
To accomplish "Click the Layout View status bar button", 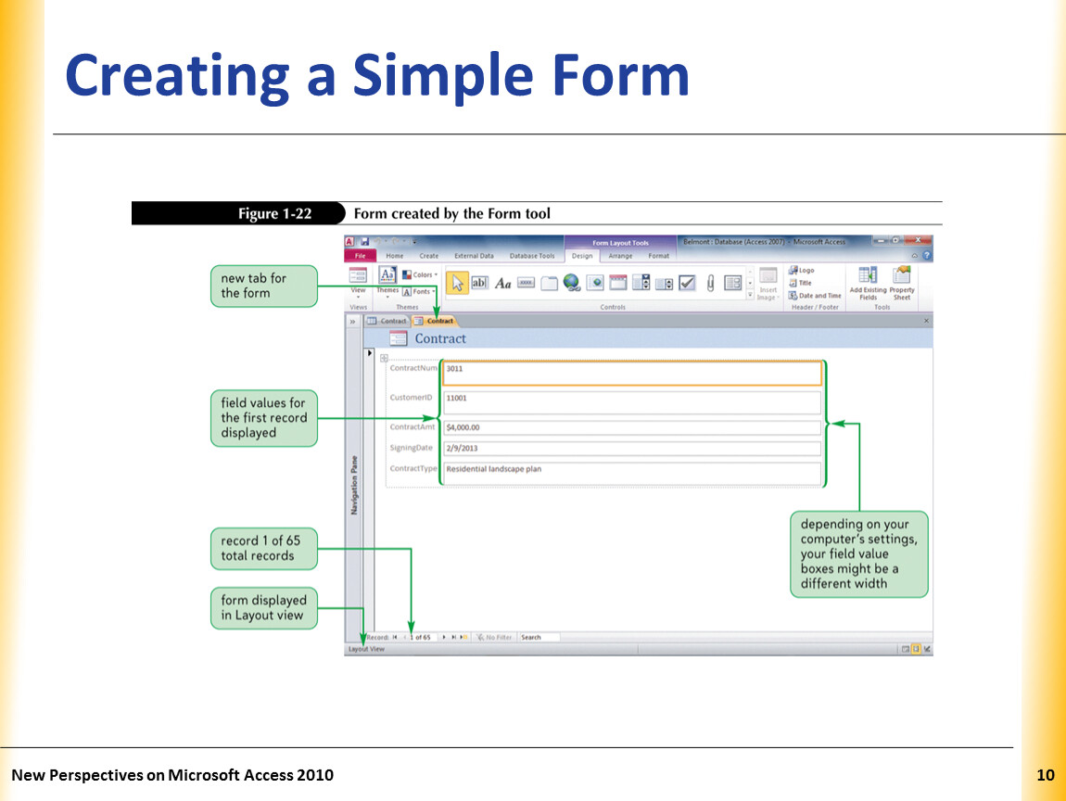I will click(x=916, y=649).
